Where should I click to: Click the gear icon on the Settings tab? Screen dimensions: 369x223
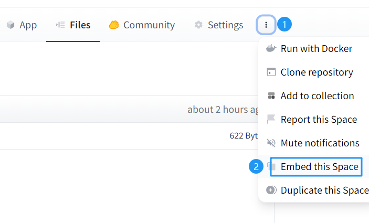tap(198, 25)
